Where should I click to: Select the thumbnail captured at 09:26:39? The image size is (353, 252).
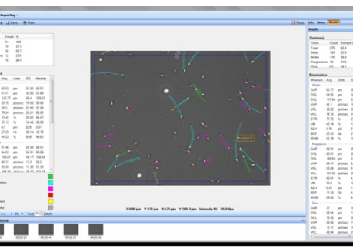(96, 229)
